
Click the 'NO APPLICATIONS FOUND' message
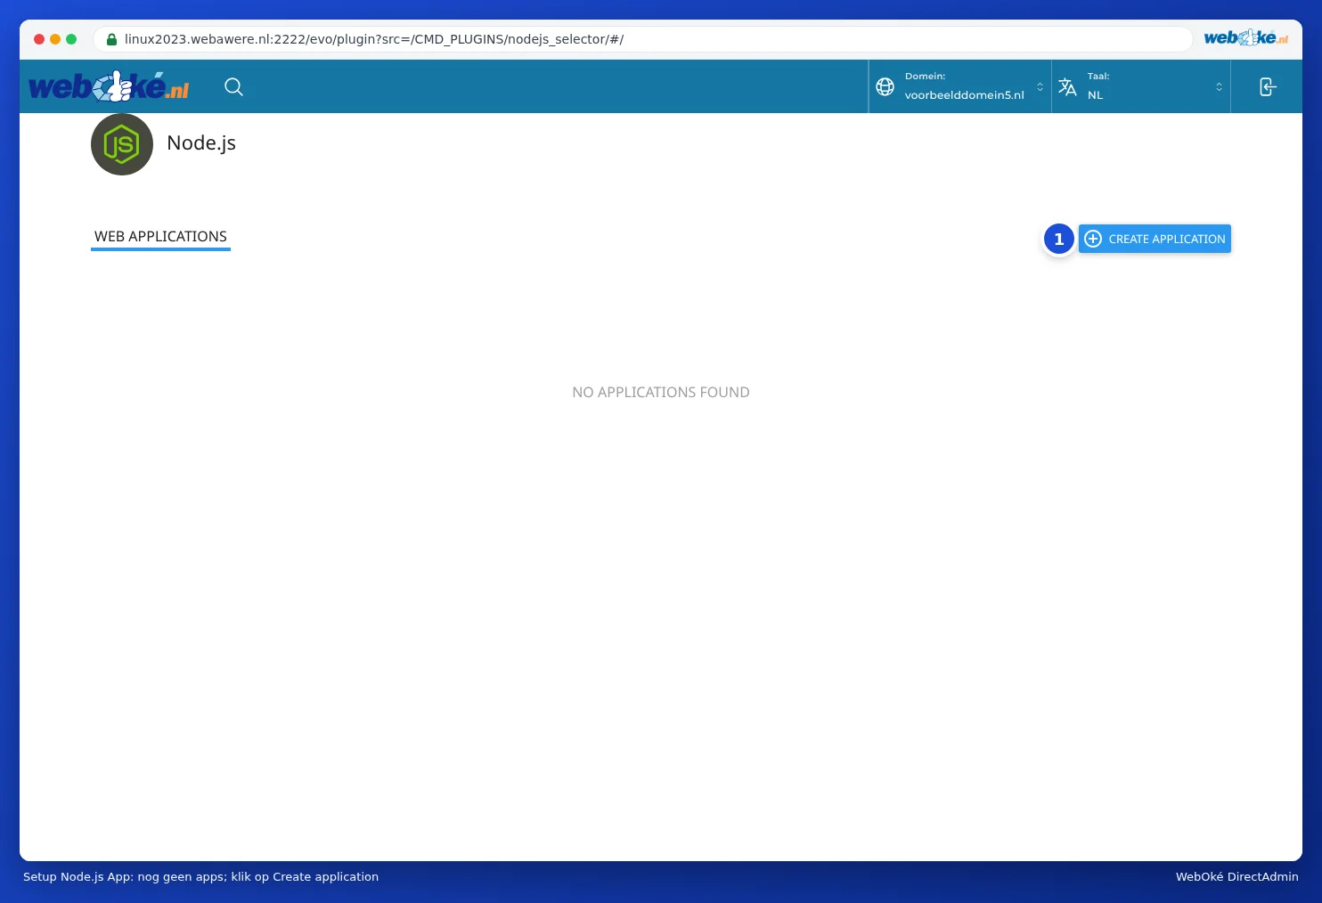(661, 392)
